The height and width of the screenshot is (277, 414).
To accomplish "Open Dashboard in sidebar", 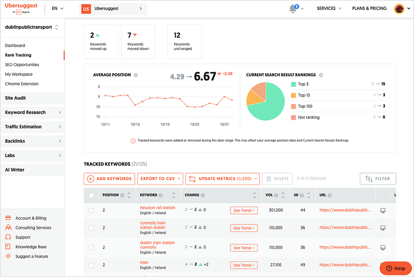I will pos(15,46).
